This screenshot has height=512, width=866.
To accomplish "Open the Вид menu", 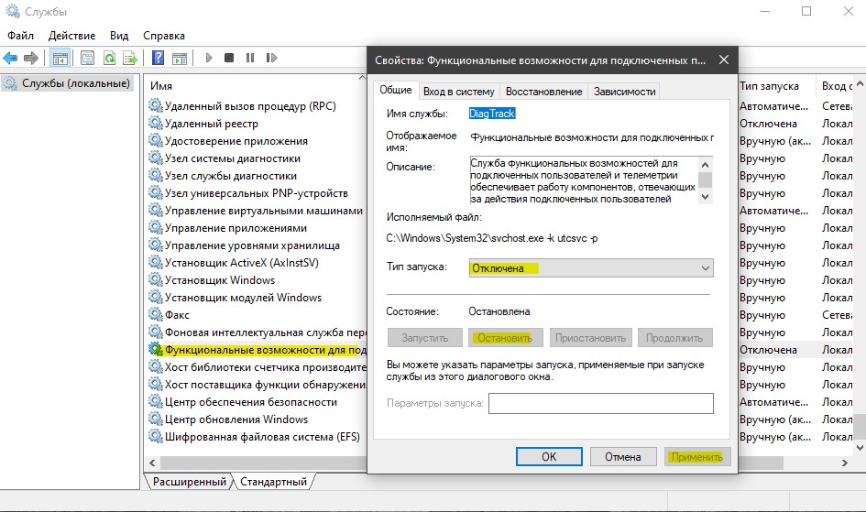I will [119, 36].
